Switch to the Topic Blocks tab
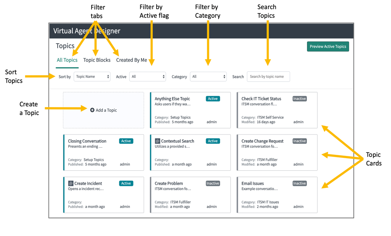The height and width of the screenshot is (236, 391). 96,60
